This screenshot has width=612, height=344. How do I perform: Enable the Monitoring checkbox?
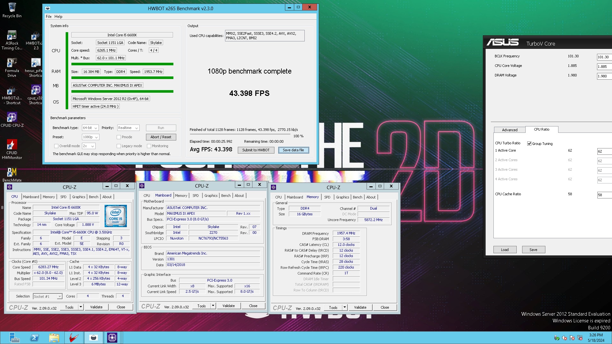coord(149,146)
